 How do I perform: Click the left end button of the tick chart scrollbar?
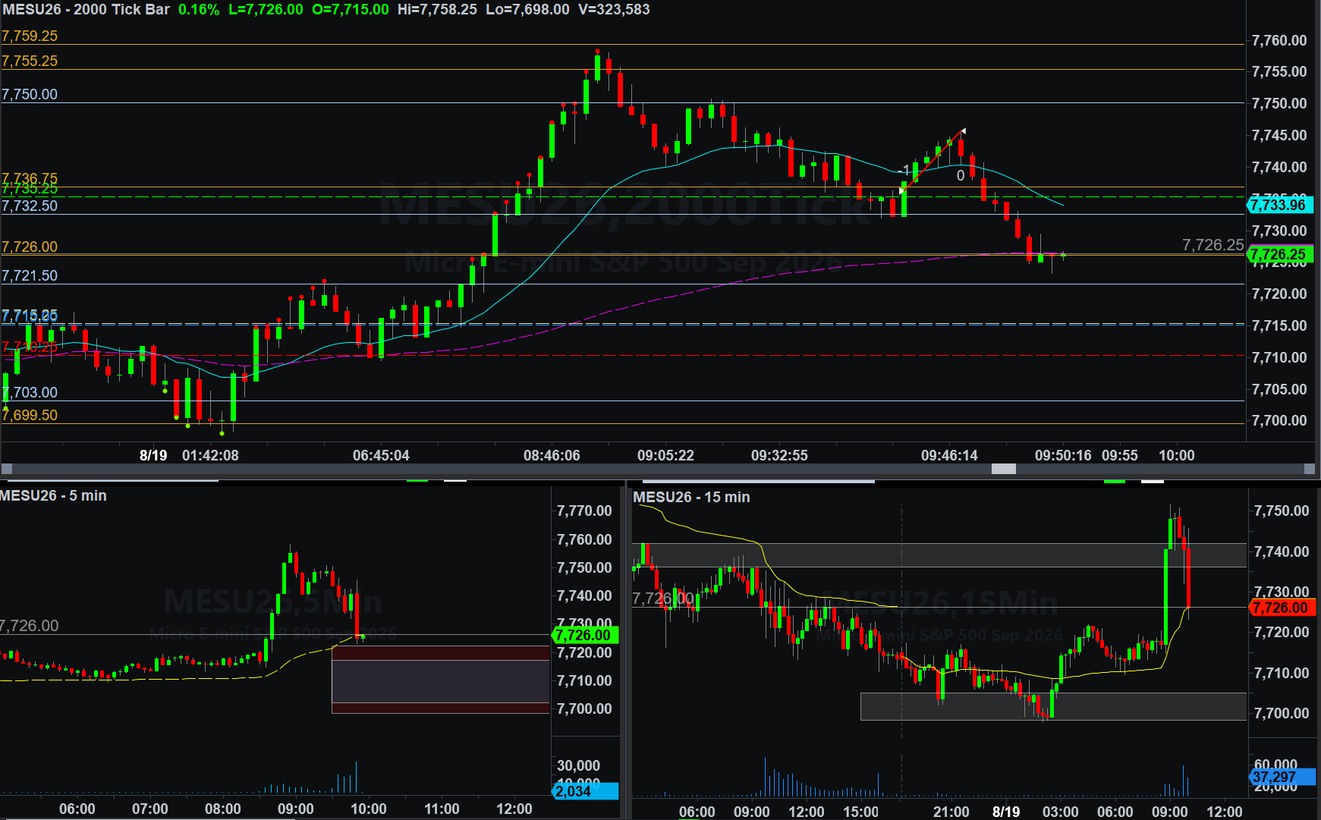(x=6, y=469)
